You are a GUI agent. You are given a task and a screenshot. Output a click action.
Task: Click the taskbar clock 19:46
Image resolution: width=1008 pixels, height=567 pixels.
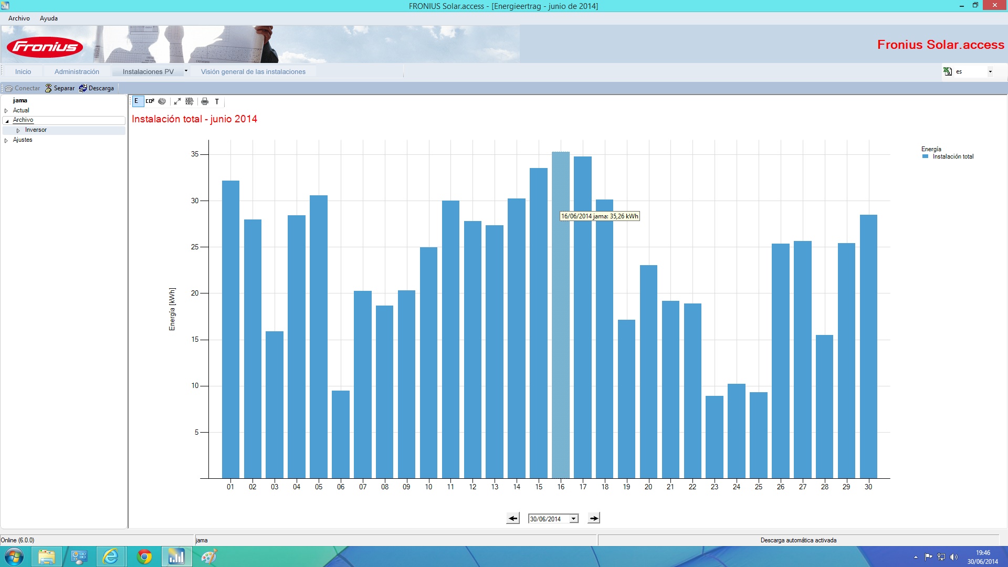[983, 553]
